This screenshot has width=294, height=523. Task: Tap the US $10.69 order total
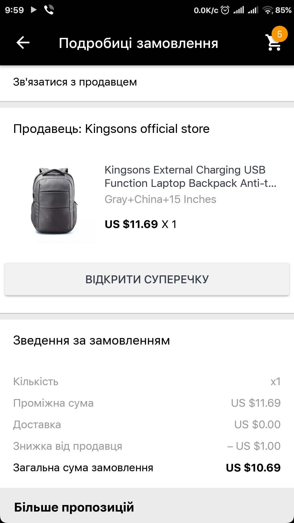253,468
